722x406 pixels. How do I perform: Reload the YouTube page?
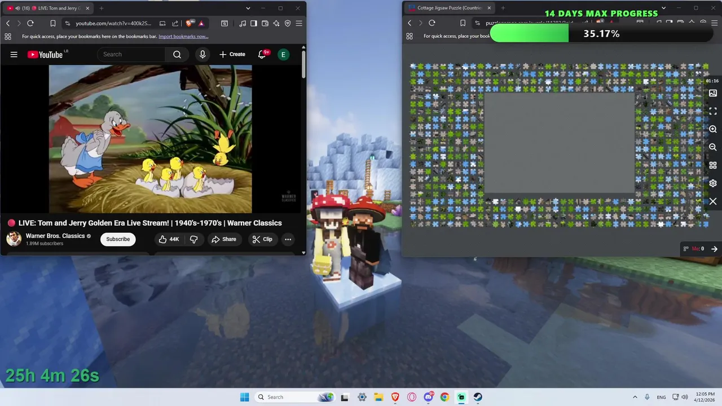click(30, 23)
